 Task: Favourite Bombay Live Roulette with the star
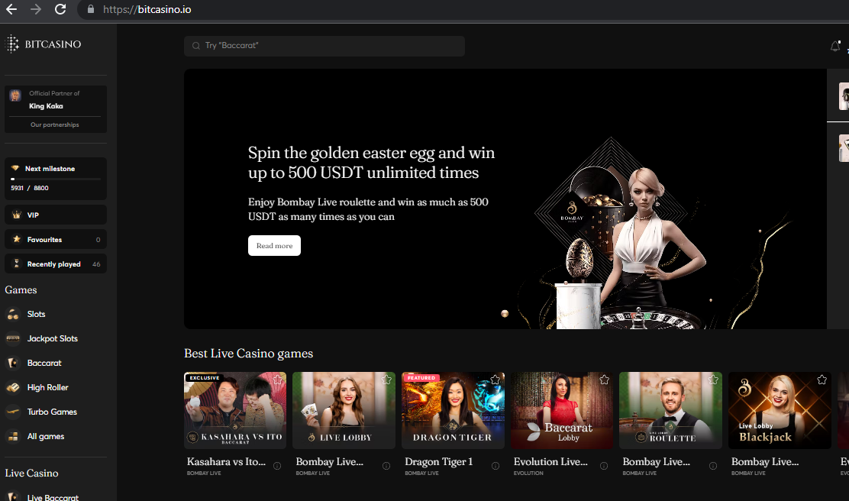point(713,380)
